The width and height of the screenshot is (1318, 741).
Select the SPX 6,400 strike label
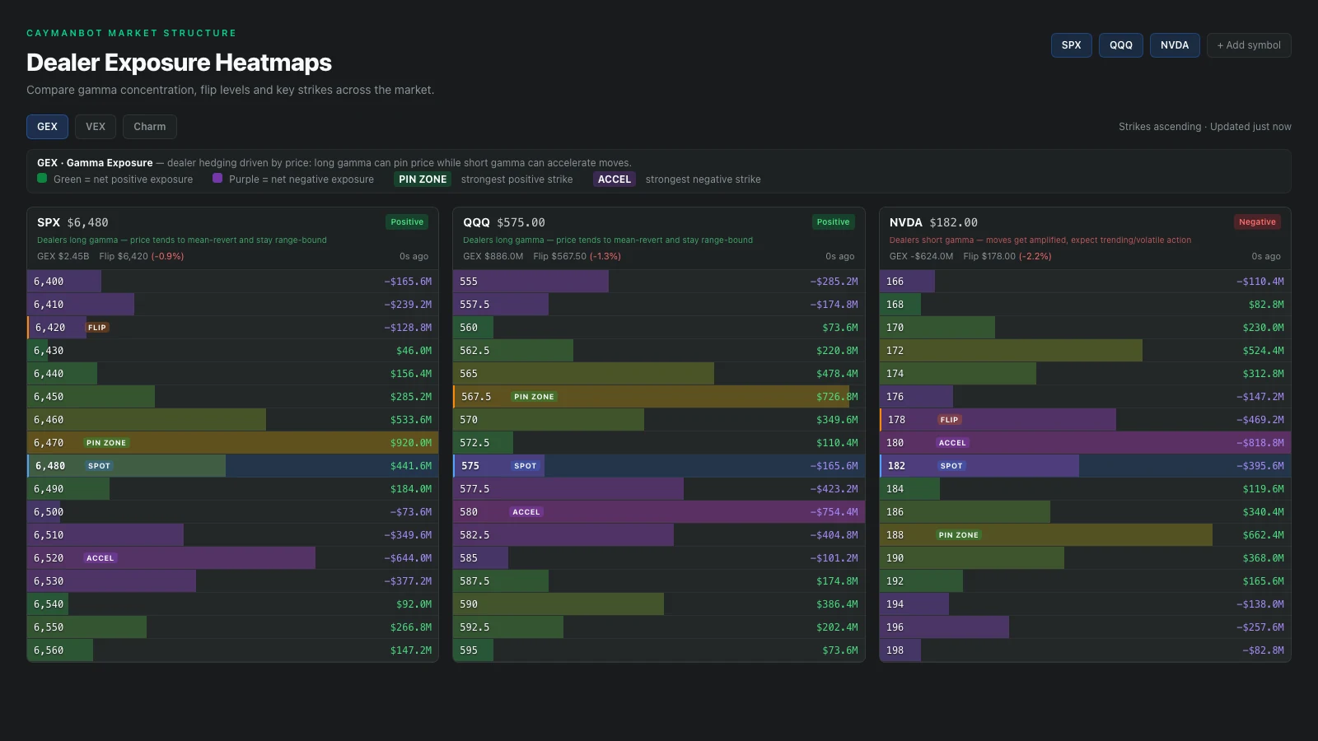tap(49, 282)
